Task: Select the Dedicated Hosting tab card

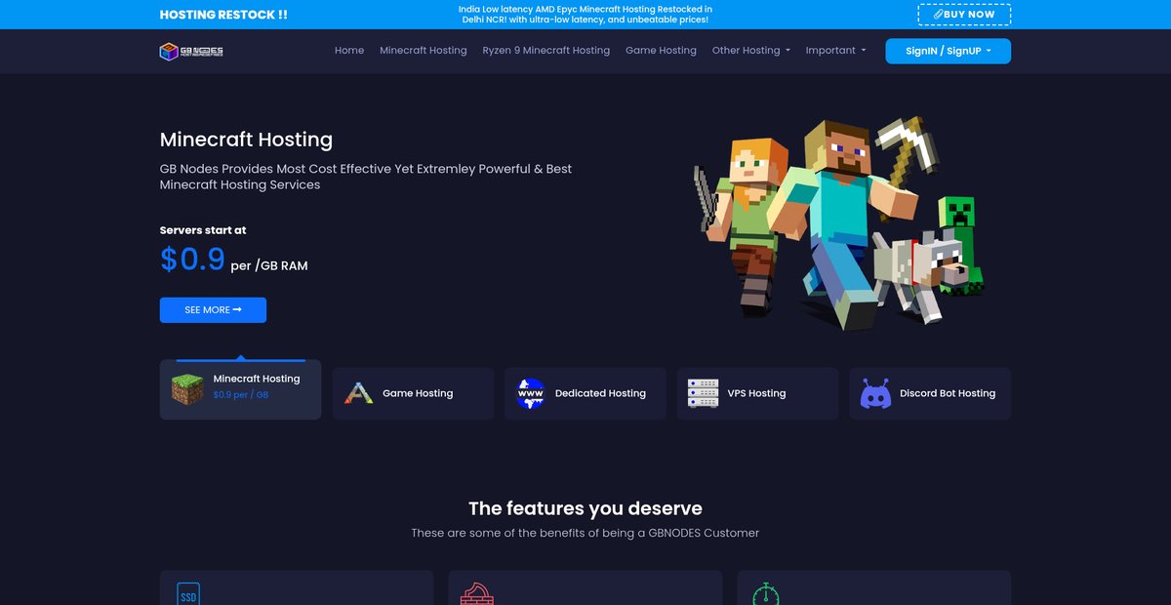Action: pos(585,393)
